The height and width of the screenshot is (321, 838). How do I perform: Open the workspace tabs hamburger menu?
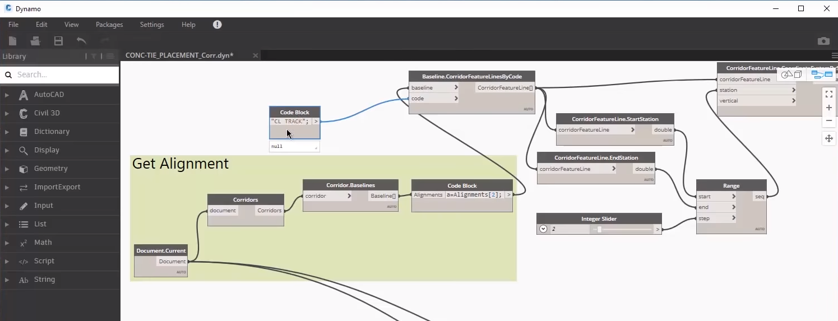[834, 55]
